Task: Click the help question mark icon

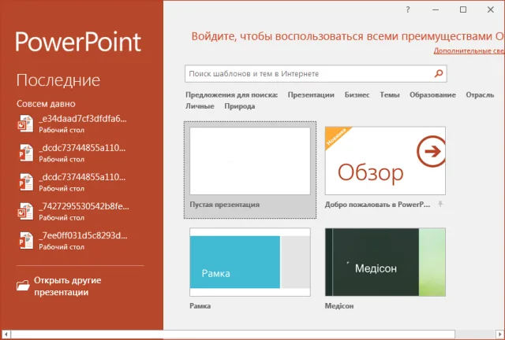Action: click(408, 9)
